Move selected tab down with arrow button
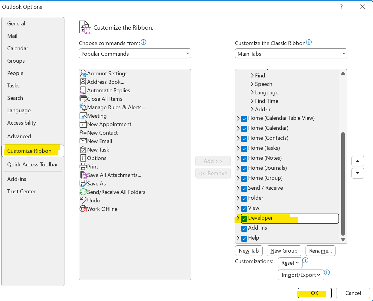The width and height of the screenshot is (373, 301). (358, 173)
